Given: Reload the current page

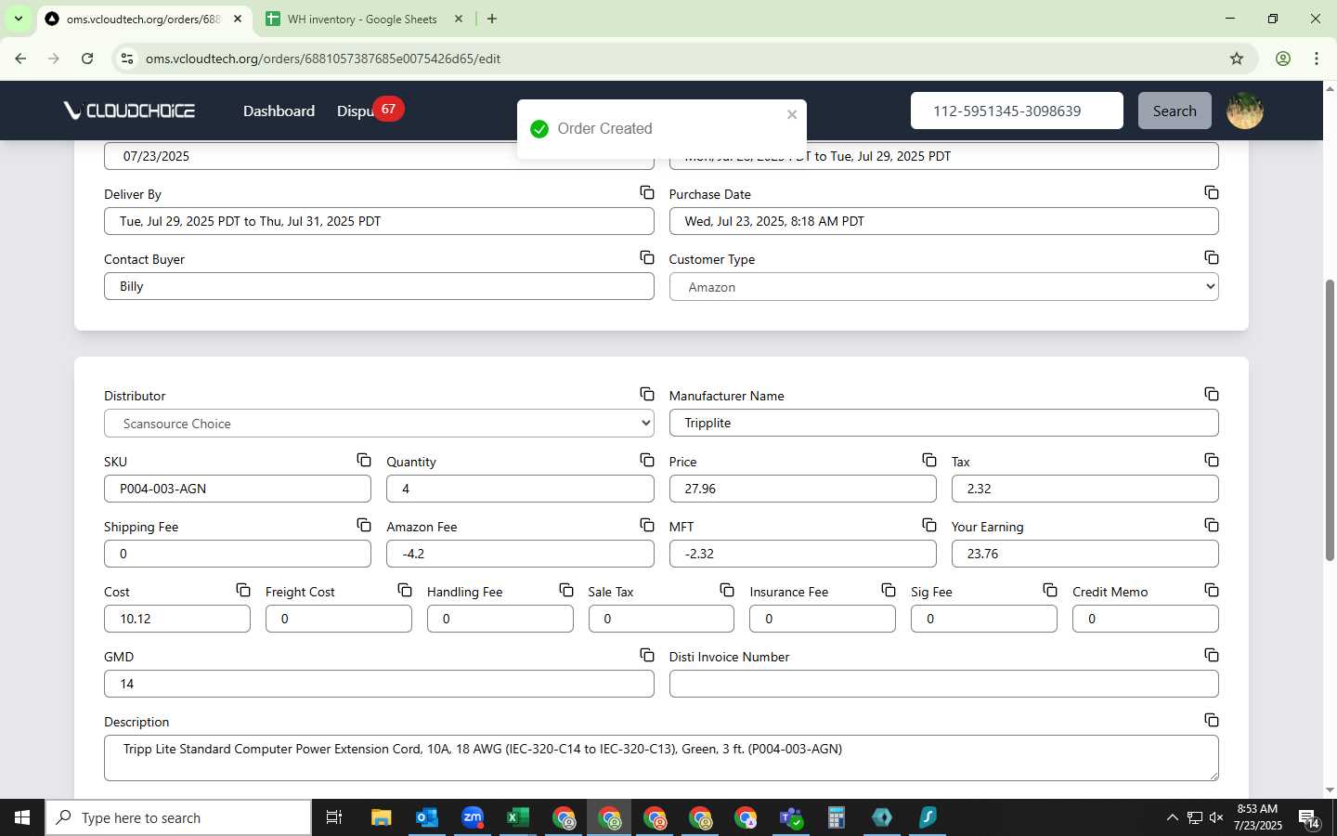Looking at the screenshot, I should coord(87,59).
